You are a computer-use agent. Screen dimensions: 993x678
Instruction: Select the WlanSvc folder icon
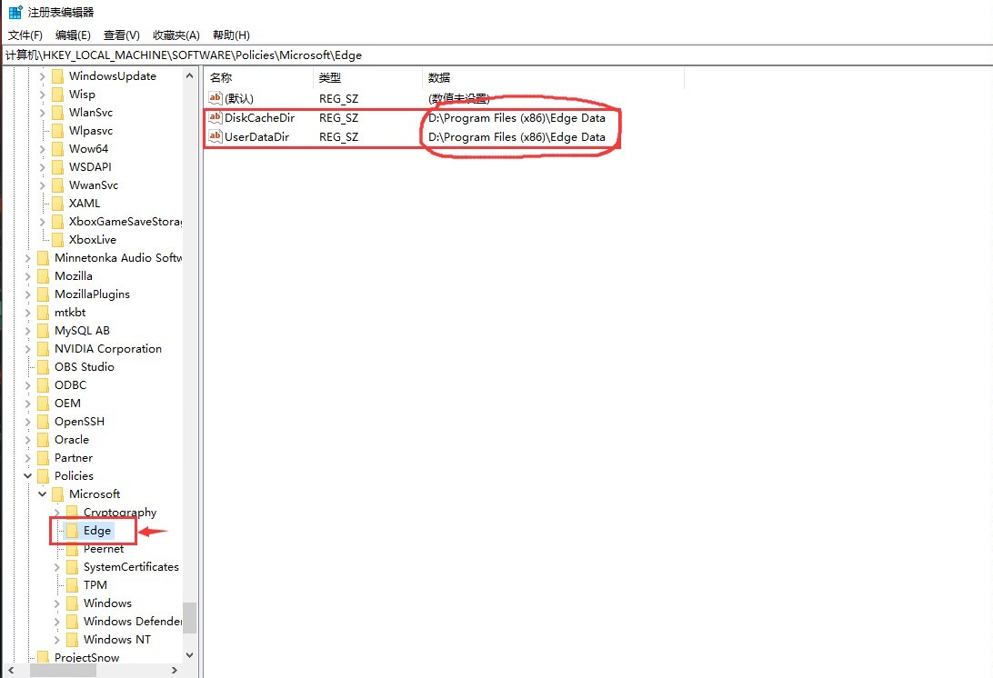click(57, 113)
